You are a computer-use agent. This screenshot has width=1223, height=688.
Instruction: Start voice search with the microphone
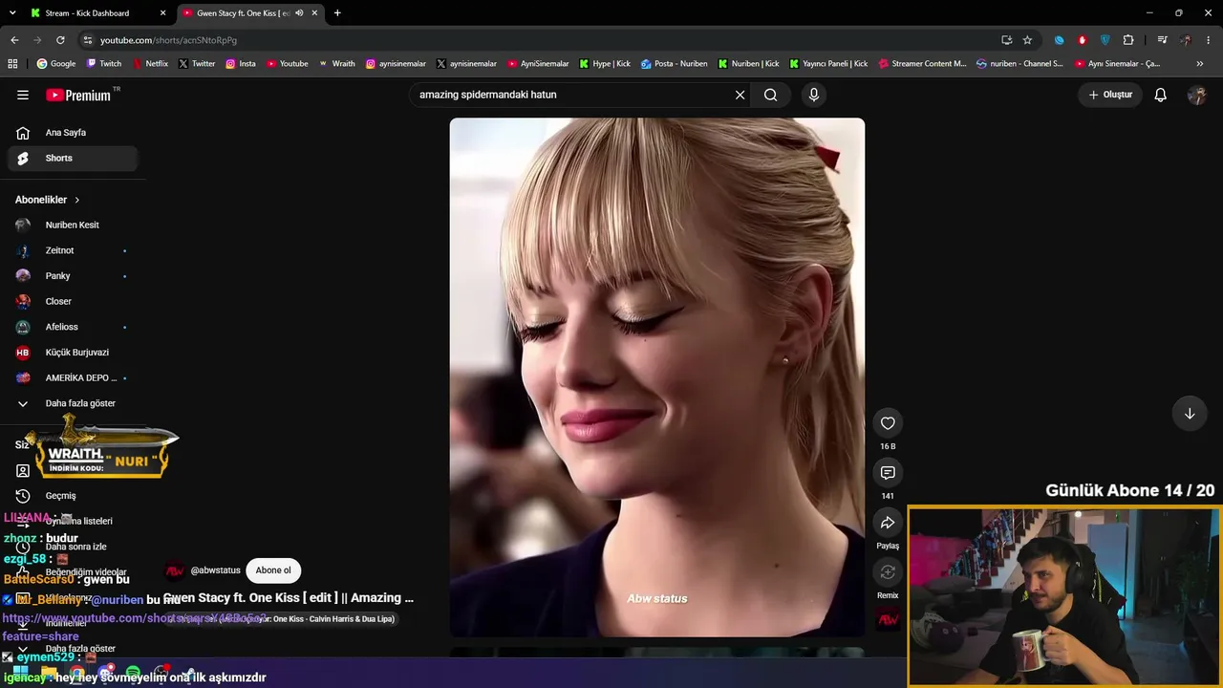[x=814, y=95]
